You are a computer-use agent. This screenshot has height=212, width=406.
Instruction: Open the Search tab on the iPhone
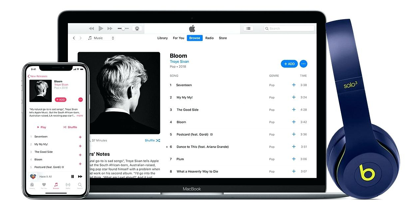click(80, 186)
